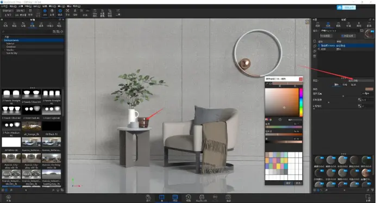
Task: Open the Textures sub-tab in material properties
Action: point(345,85)
